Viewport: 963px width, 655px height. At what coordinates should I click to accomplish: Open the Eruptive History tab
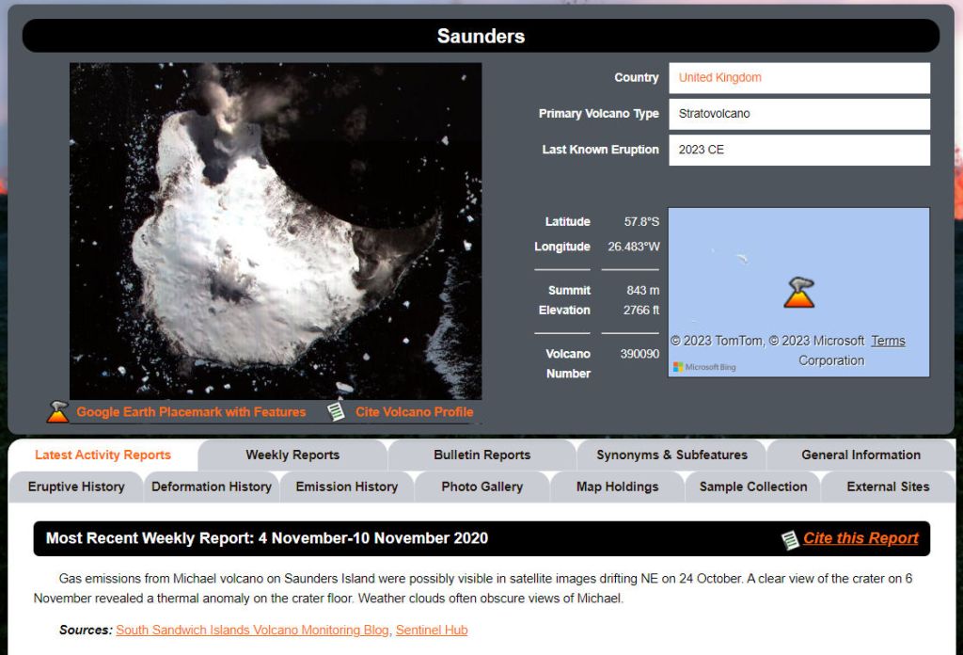coord(76,487)
